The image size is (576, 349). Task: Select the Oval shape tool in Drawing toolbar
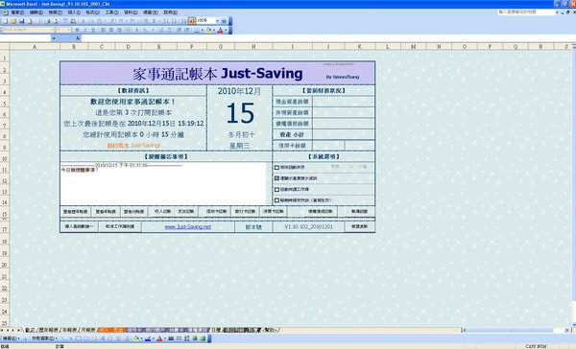[86, 338]
